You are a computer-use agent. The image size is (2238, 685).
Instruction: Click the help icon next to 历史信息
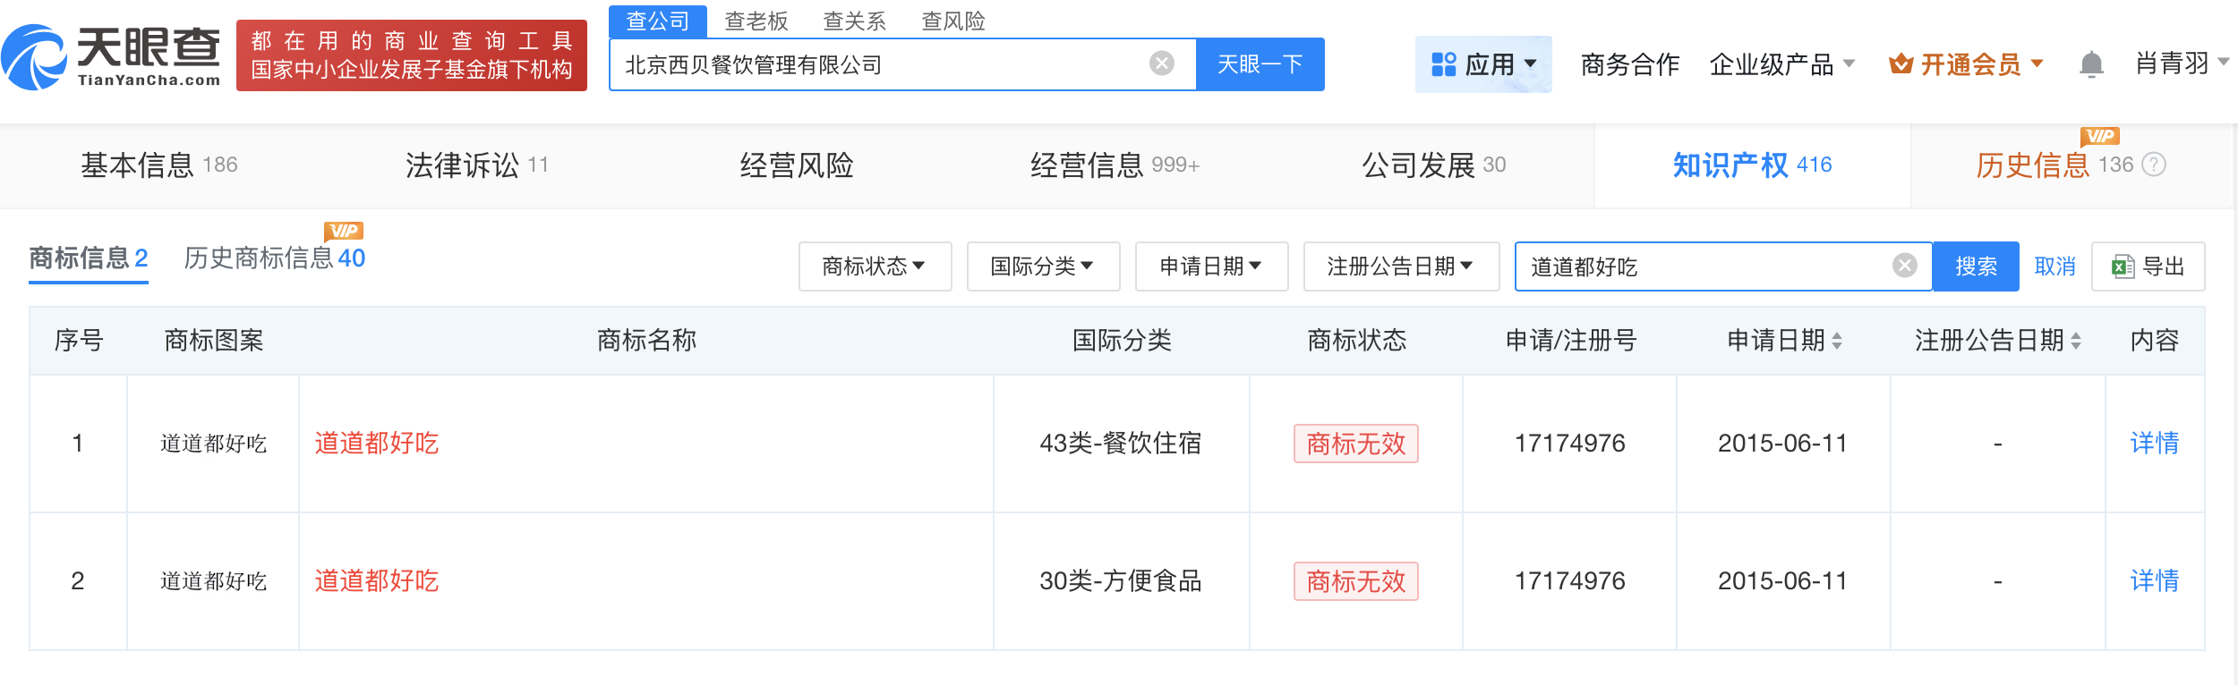coord(2154,165)
